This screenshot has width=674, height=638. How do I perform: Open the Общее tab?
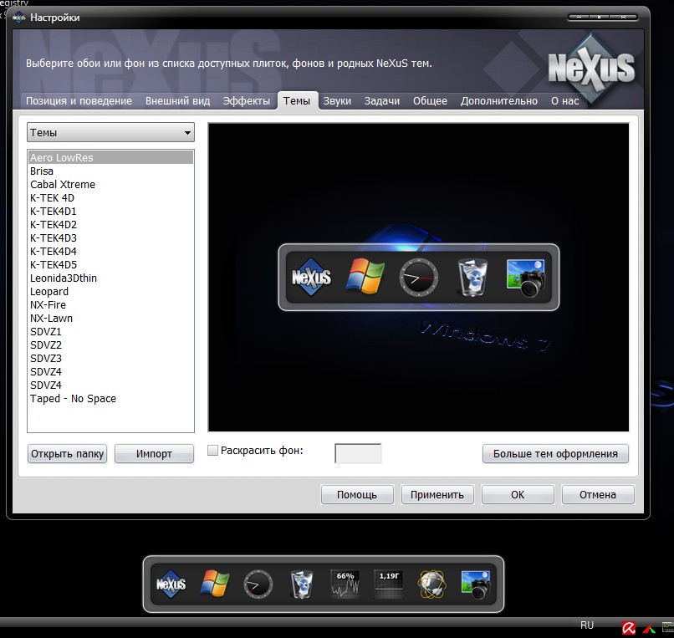pyautogui.click(x=430, y=101)
